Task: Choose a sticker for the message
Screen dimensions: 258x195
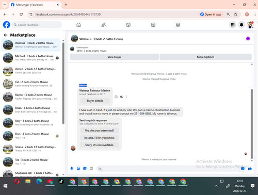Action: click(x=85, y=169)
